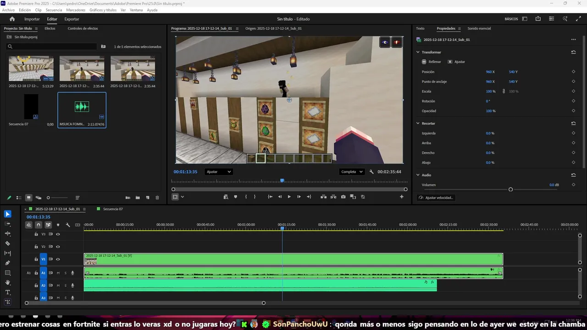
Task: Select MSUICA FOMN audio clip thumbnail
Action: 82,107
